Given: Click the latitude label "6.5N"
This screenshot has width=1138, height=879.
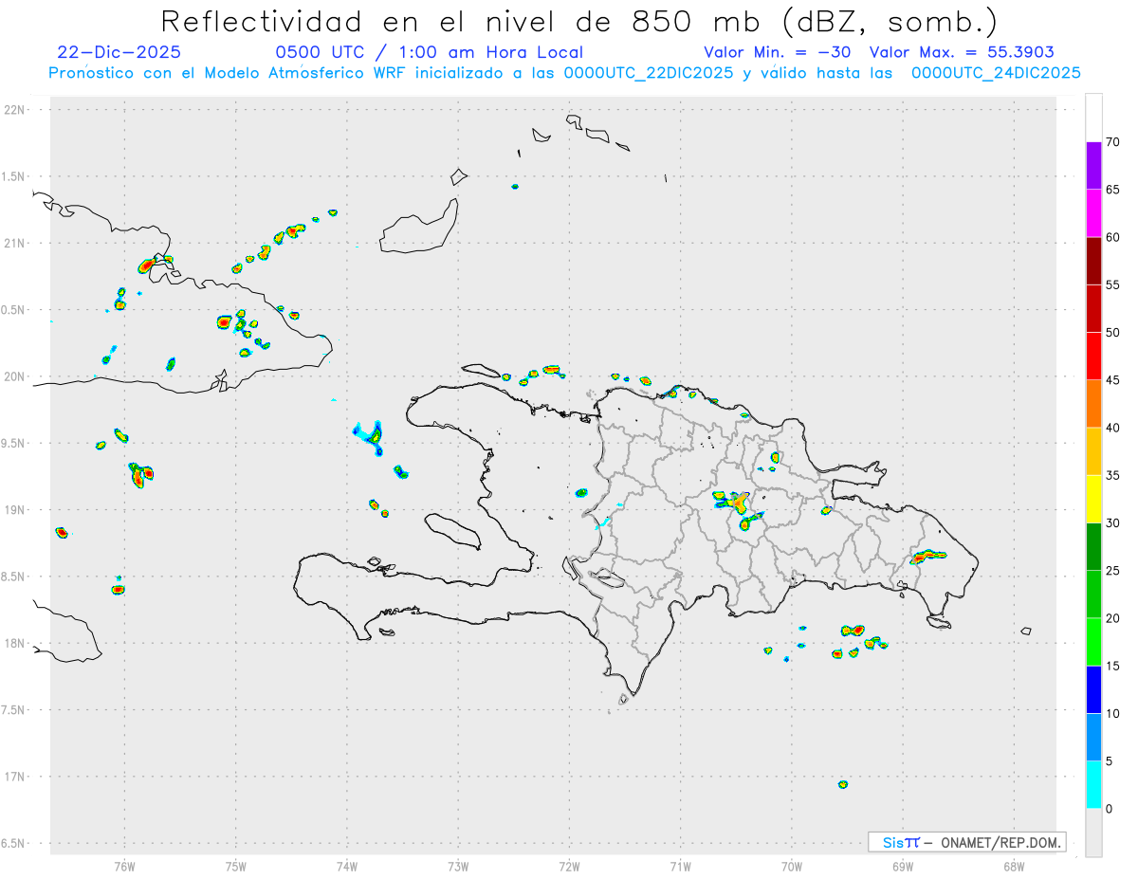Looking at the screenshot, I should tap(14, 844).
